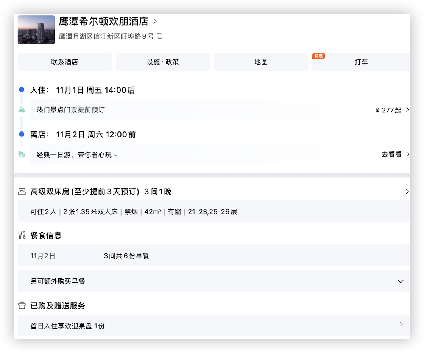Click the green day tour flag icon
Viewport: 424px width, 353px height.
coord(22,154)
